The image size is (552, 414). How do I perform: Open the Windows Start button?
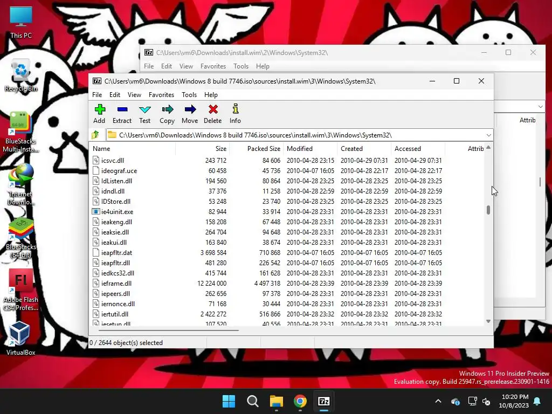click(229, 401)
